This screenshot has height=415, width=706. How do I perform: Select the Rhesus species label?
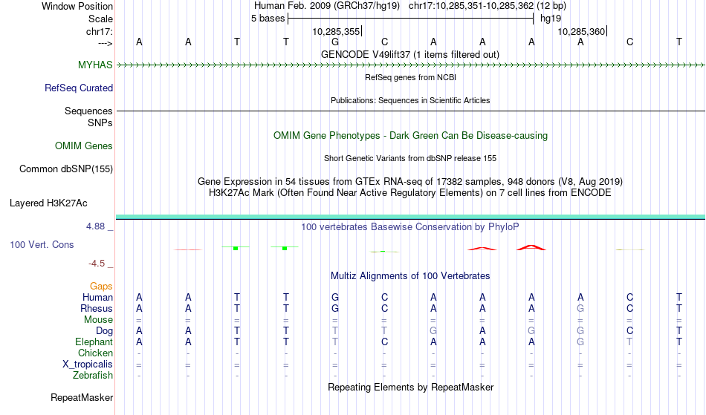[x=97, y=308]
